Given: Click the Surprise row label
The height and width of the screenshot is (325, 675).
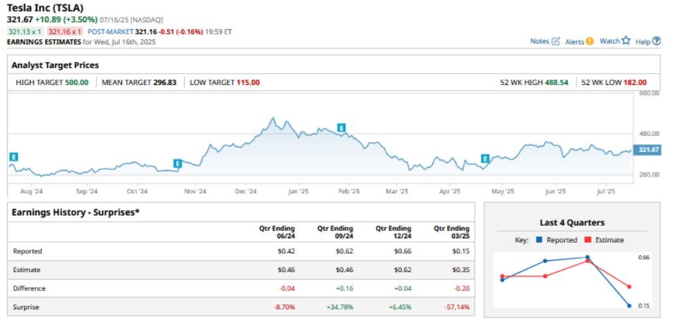Looking at the screenshot, I should pos(26,307).
